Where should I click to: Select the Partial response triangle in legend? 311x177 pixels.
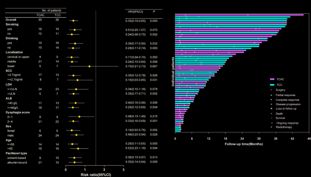[x=272, y=95]
